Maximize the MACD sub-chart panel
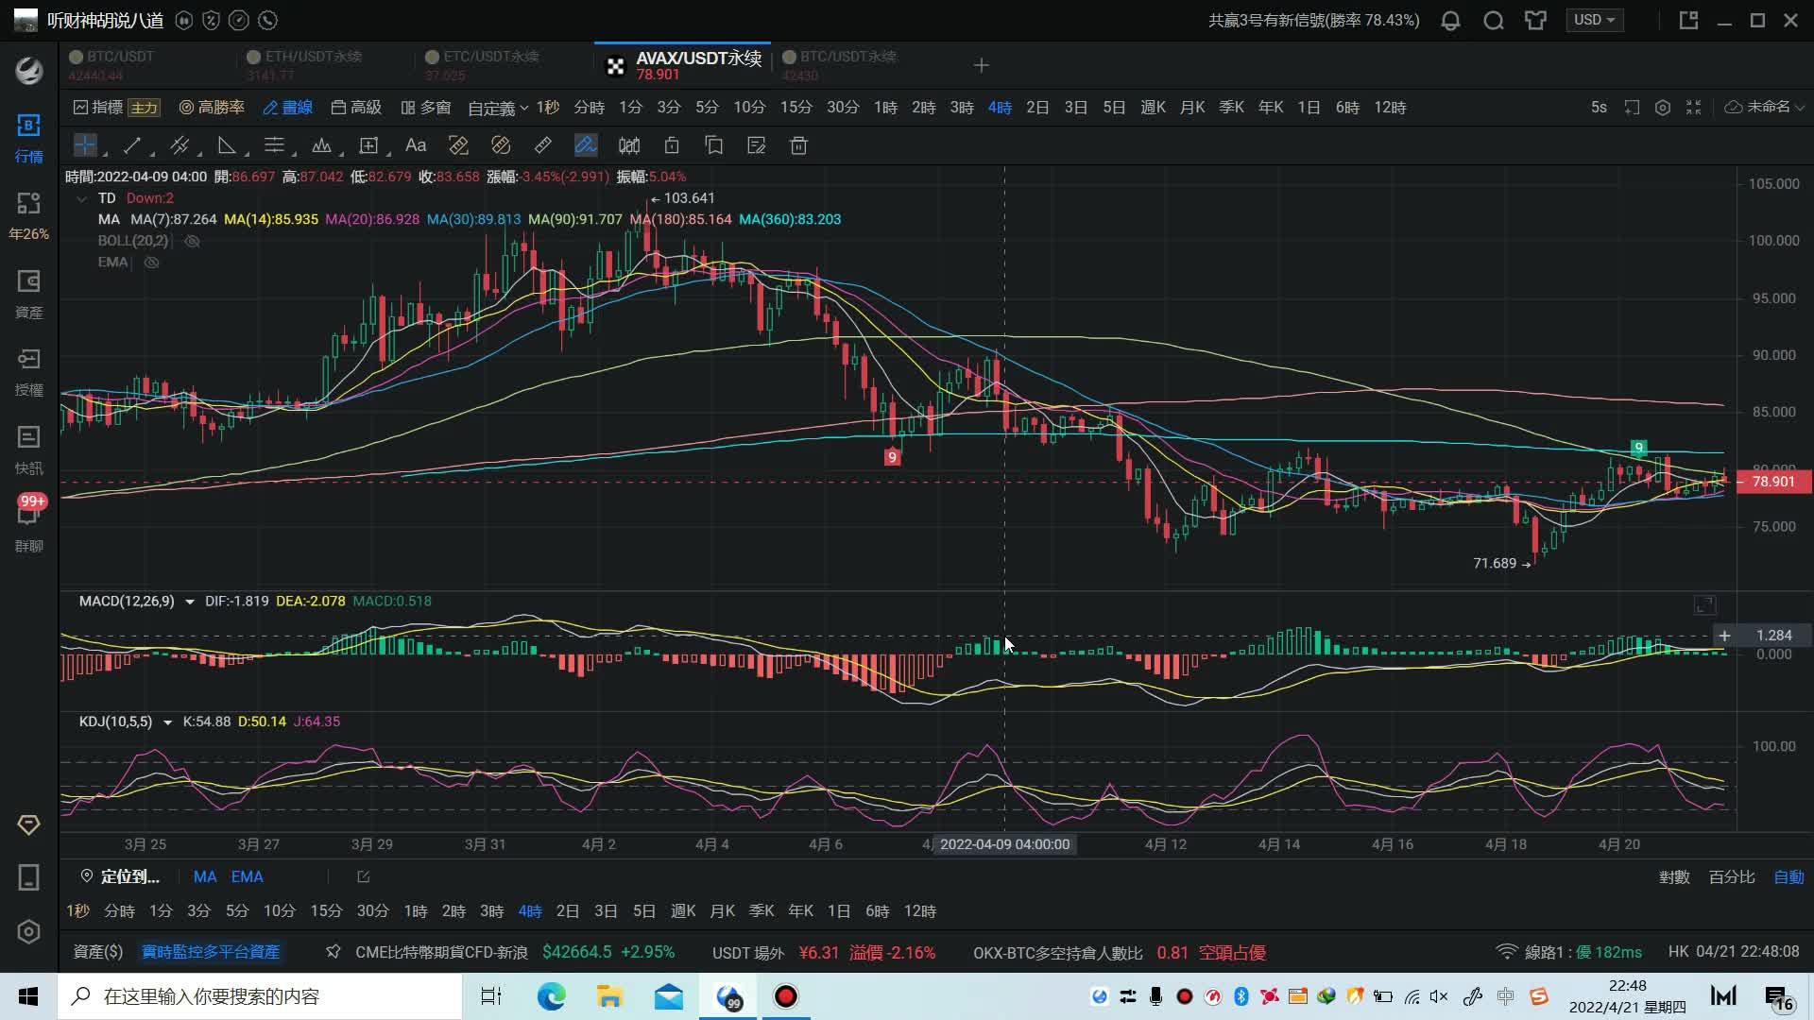The height and width of the screenshot is (1020, 1814). point(1704,605)
